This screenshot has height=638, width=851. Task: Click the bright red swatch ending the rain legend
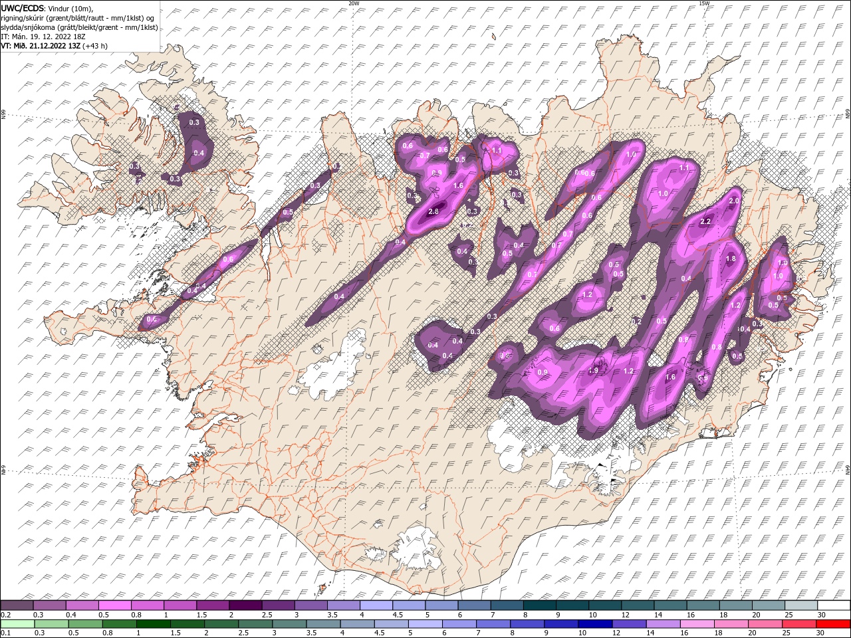tap(833, 624)
